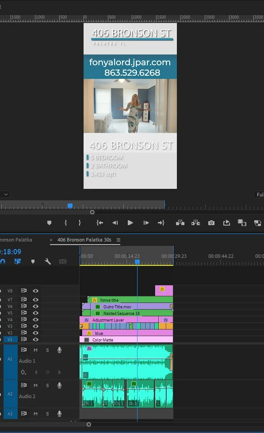This screenshot has height=433, width=264.
Task: Click the timeline horizontal zoom scroll handle
Action: click(x=88, y=425)
